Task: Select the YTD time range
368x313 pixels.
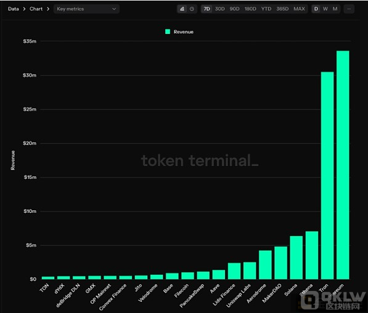Action: (266, 9)
